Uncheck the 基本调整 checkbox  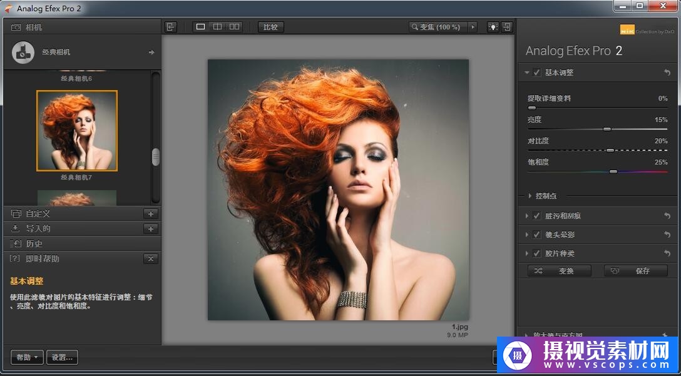537,73
